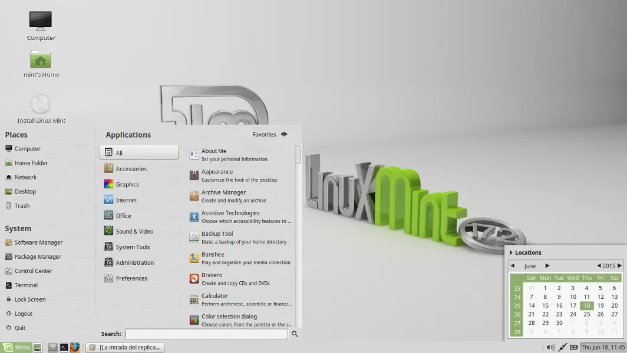Open Software Manager in System section
The image size is (627, 353).
pyautogui.click(x=34, y=242)
